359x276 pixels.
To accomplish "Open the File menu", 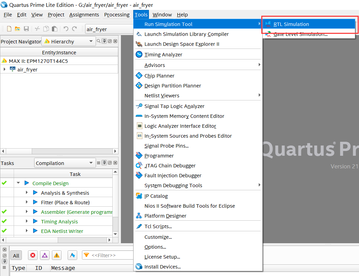I will (8, 15).
